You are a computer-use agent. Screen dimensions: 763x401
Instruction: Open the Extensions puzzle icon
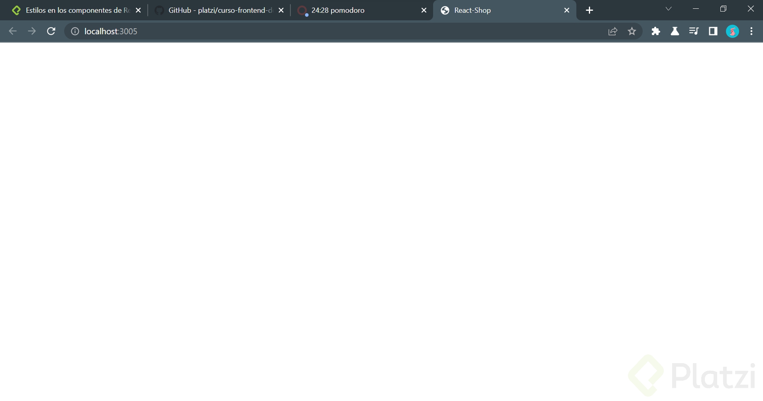(x=655, y=31)
